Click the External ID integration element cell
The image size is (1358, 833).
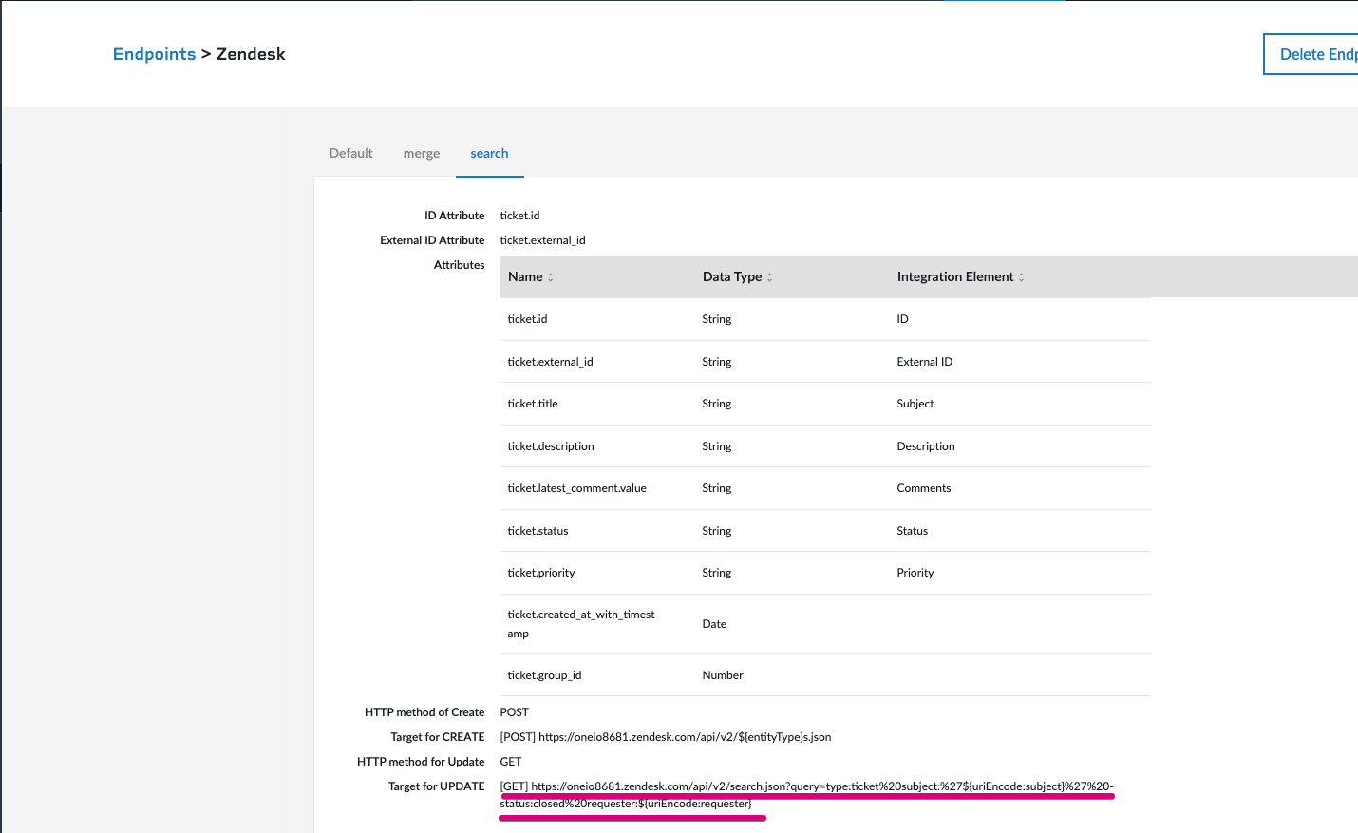(925, 362)
